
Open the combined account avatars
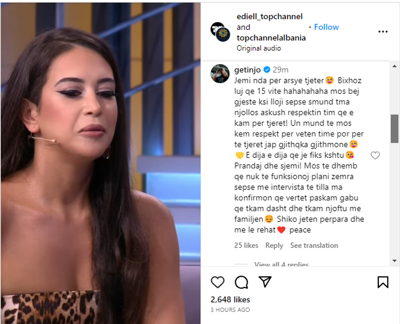220,32
